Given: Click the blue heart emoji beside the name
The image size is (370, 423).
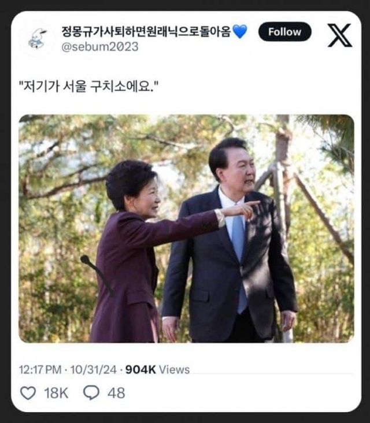Looking at the screenshot, I should pos(240,31).
